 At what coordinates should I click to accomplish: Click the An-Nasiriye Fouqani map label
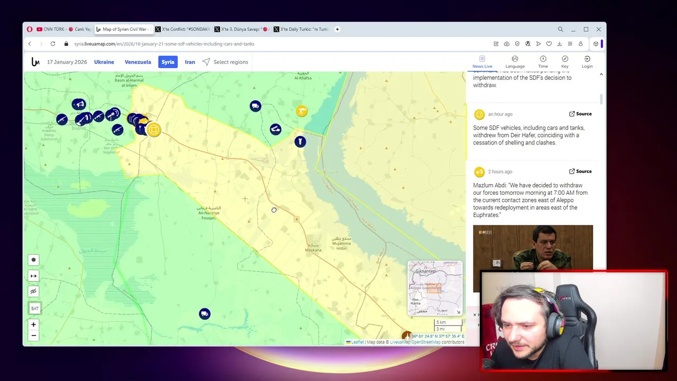pos(208,213)
